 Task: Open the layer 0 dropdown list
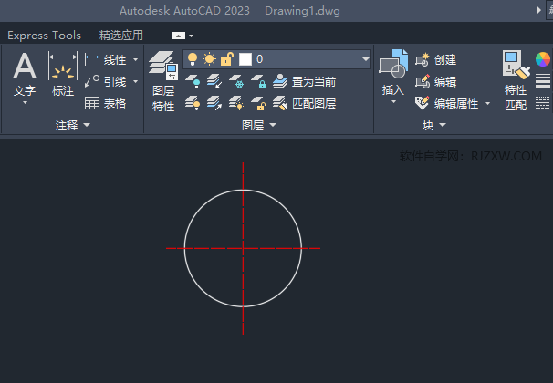[366, 59]
